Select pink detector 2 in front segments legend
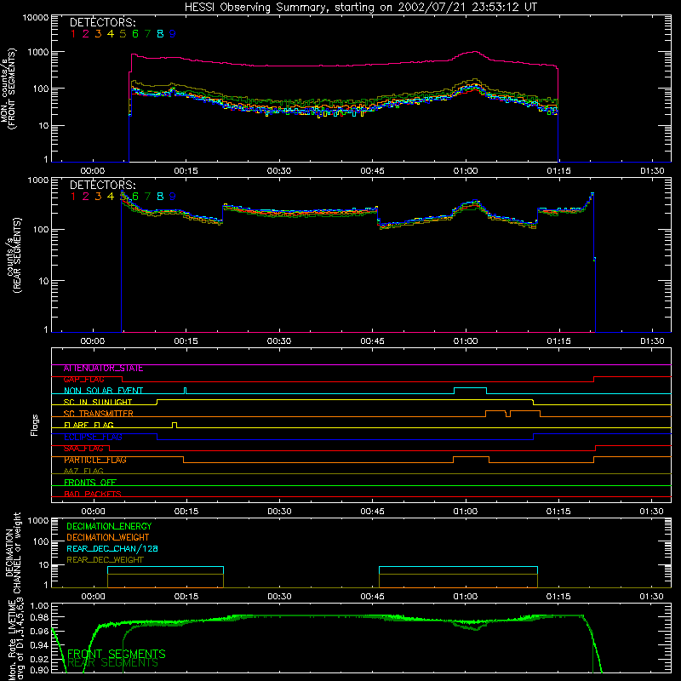This screenshot has height=681, width=681. pos(86,34)
